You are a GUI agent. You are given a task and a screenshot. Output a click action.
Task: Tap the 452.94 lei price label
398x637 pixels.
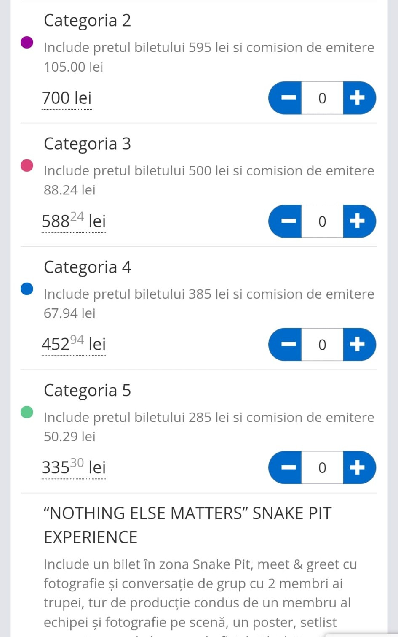point(74,345)
